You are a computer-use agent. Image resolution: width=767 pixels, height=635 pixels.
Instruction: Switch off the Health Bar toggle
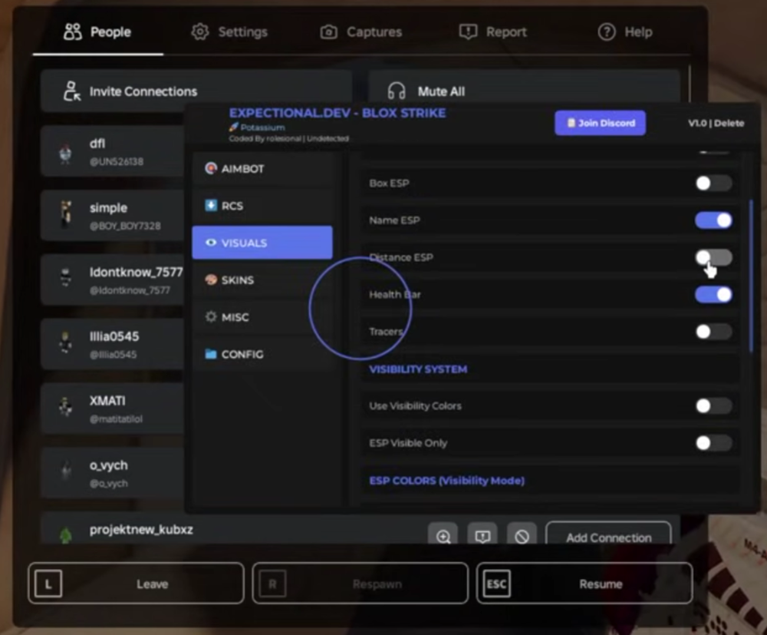(x=713, y=295)
